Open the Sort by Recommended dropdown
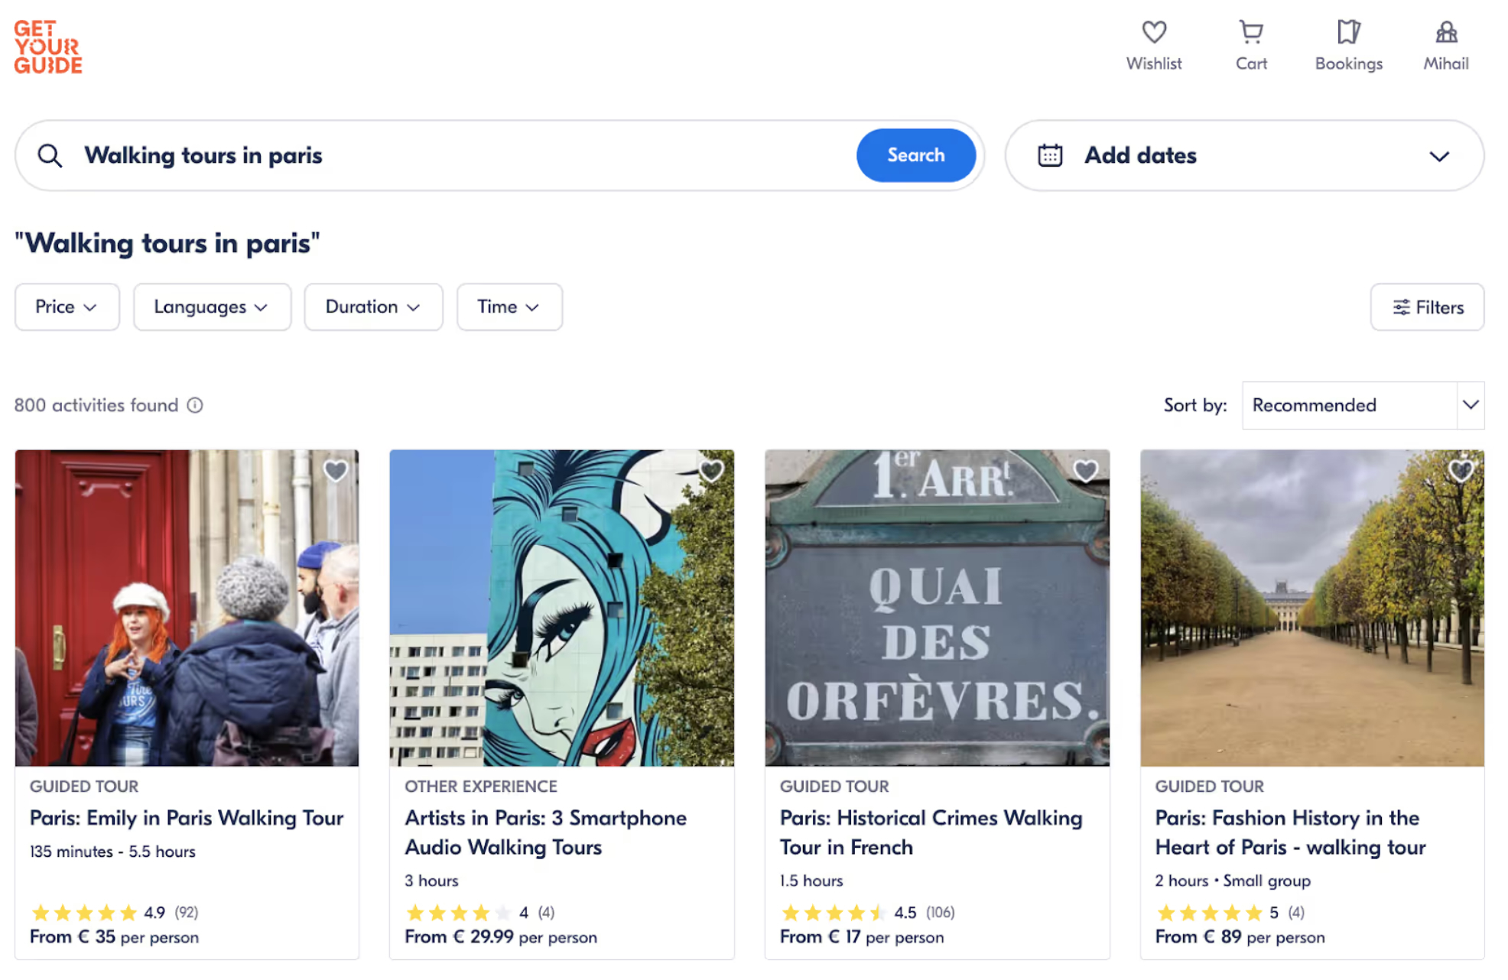The image size is (1508, 980). [1362, 405]
